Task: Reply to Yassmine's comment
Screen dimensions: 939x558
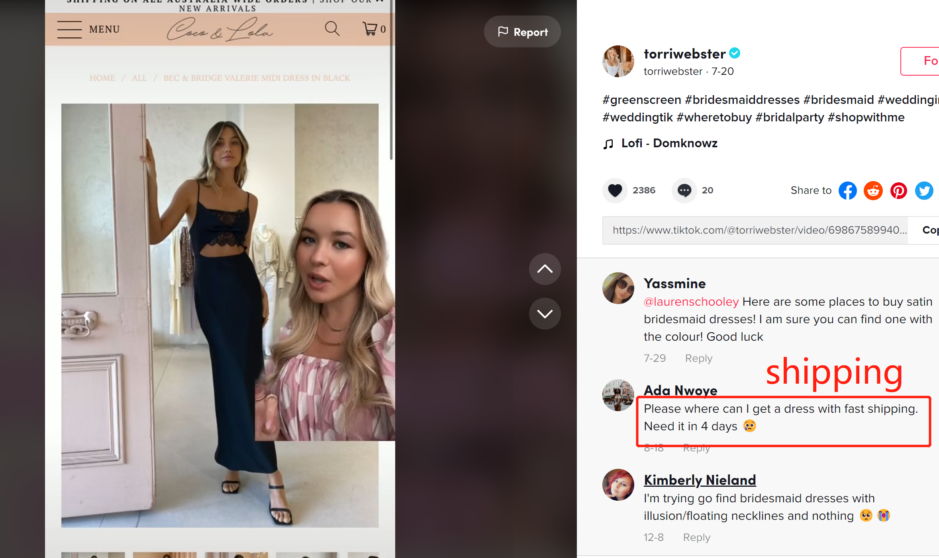Action: (698, 358)
